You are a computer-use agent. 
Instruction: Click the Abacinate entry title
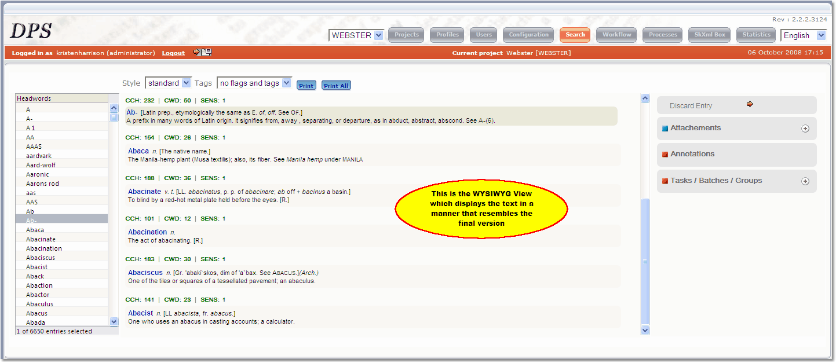144,192
